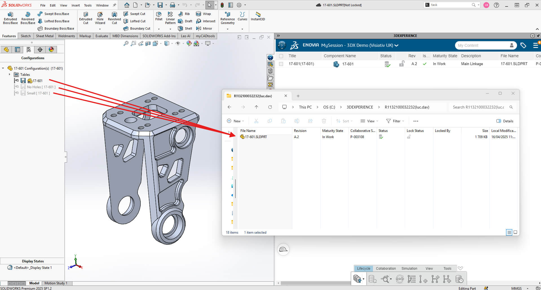Toggle the select-all checkbox in MySession header

click(x=281, y=56)
